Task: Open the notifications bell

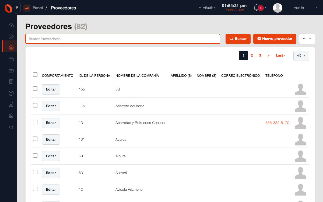Action: pyautogui.click(x=256, y=8)
